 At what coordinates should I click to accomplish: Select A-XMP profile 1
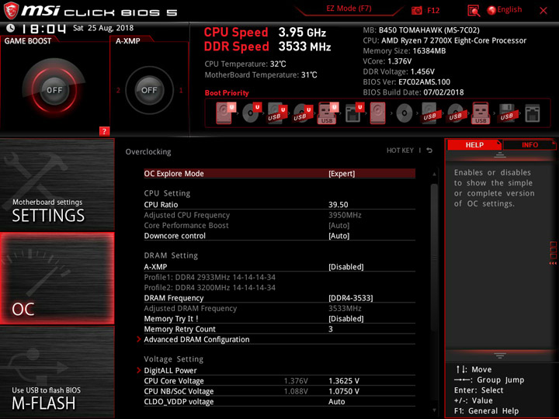pyautogui.click(x=181, y=91)
